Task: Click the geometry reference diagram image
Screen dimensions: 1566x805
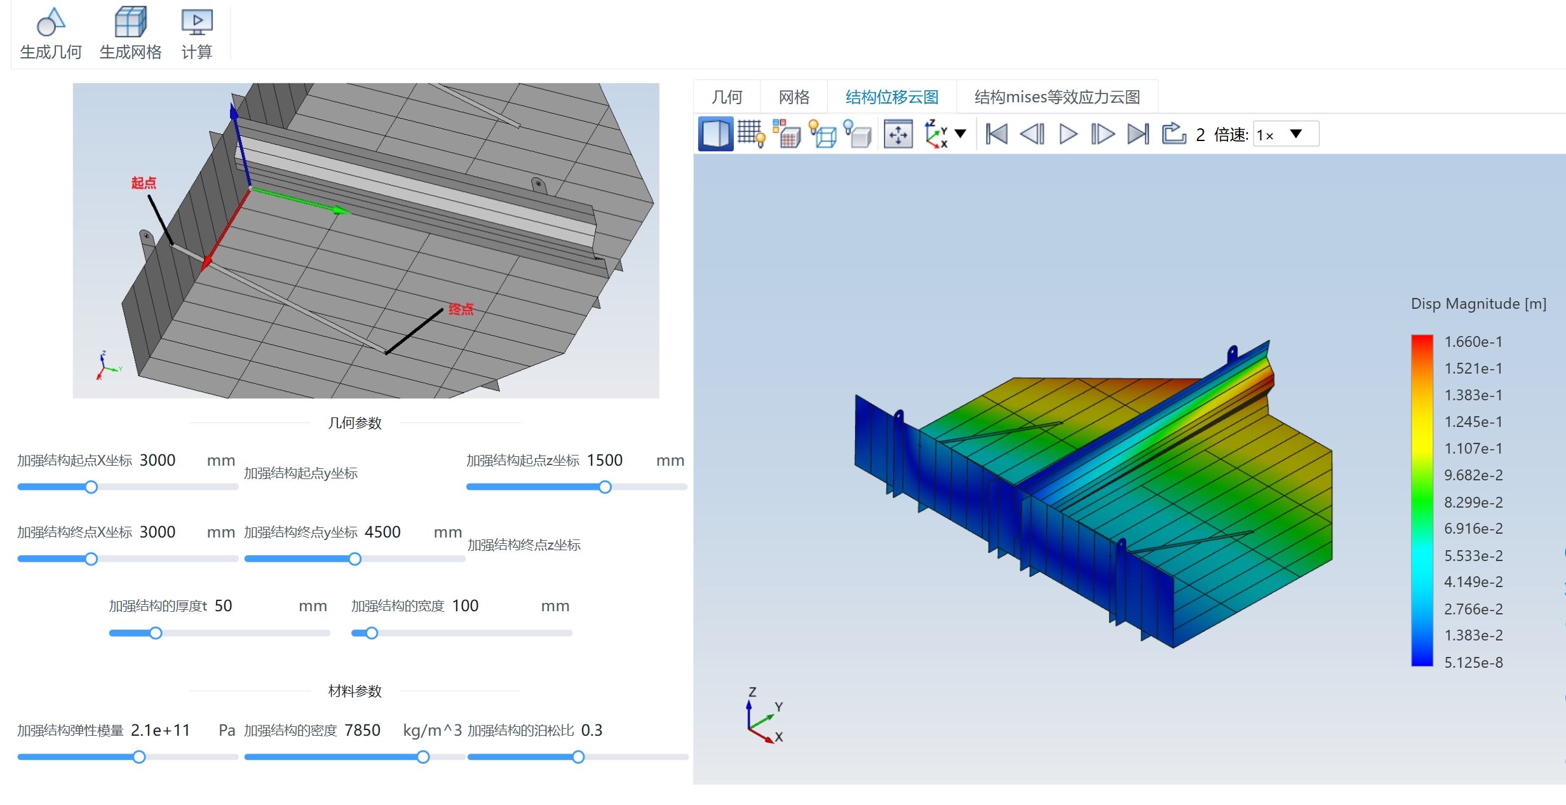Action: (366, 241)
